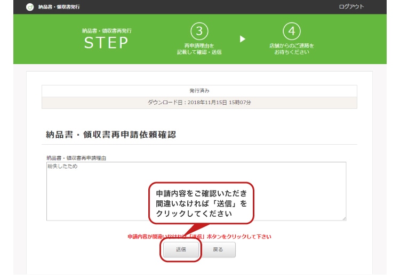Click the green logo icon in header
This screenshot has width=400, height=275.
[x=30, y=7]
